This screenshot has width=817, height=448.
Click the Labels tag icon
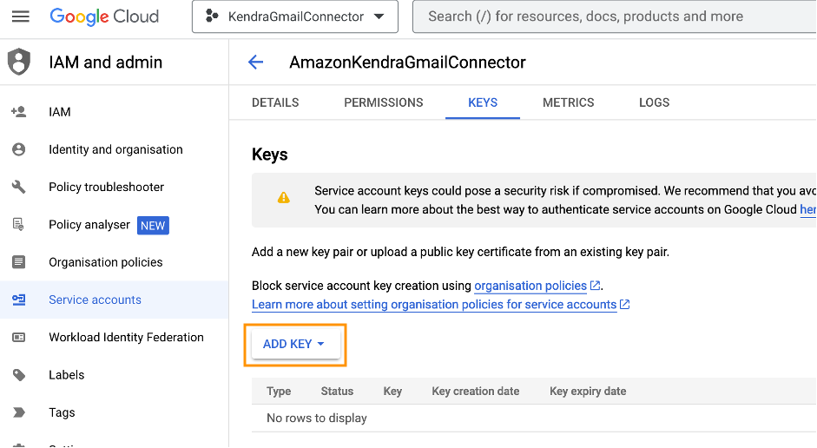(18, 375)
